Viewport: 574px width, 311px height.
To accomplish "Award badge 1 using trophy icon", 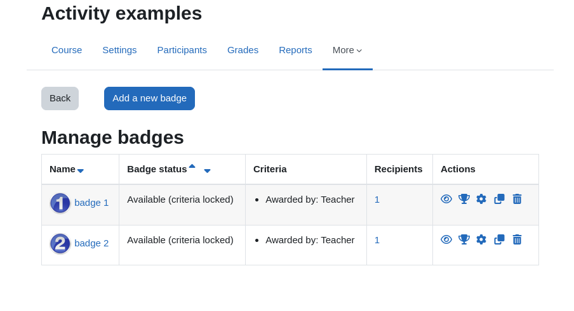I will tap(464, 199).
